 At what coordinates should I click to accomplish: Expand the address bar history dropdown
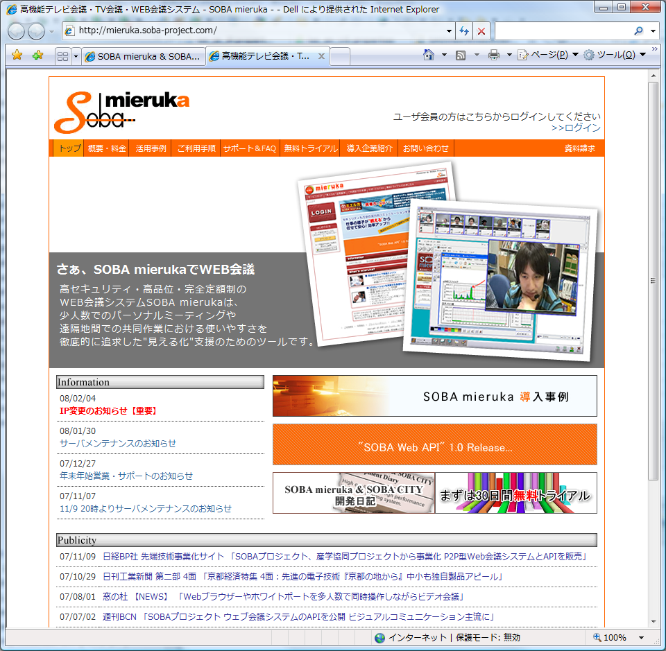pos(449,31)
